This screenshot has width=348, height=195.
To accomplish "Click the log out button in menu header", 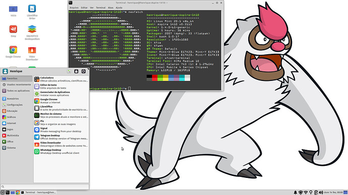I will 83,71.
